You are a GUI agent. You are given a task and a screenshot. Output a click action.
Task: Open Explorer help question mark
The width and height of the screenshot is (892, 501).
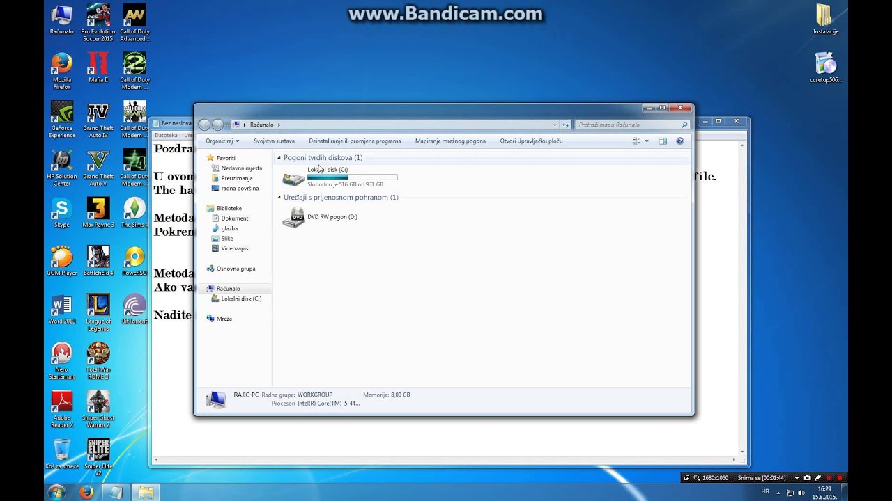coord(680,141)
